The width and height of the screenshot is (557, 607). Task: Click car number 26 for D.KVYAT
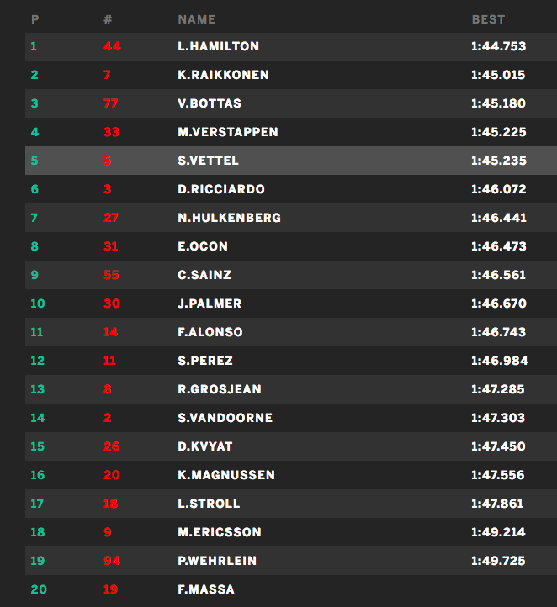(x=111, y=446)
